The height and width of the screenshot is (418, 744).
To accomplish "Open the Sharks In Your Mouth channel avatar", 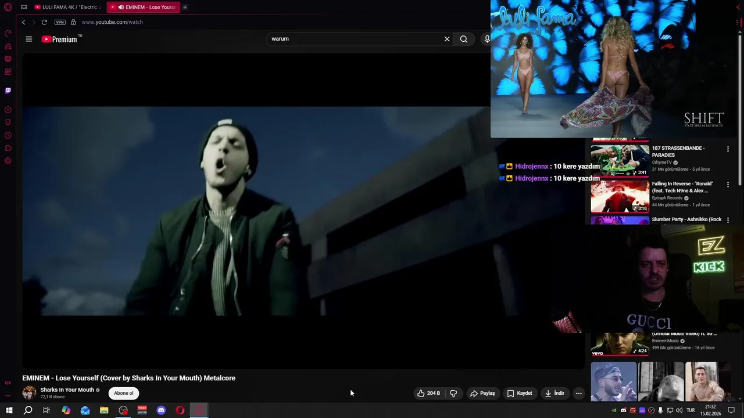I will [29, 393].
